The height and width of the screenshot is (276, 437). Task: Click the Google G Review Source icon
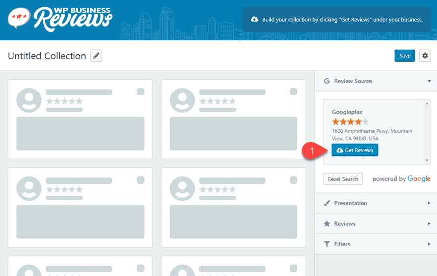point(327,81)
